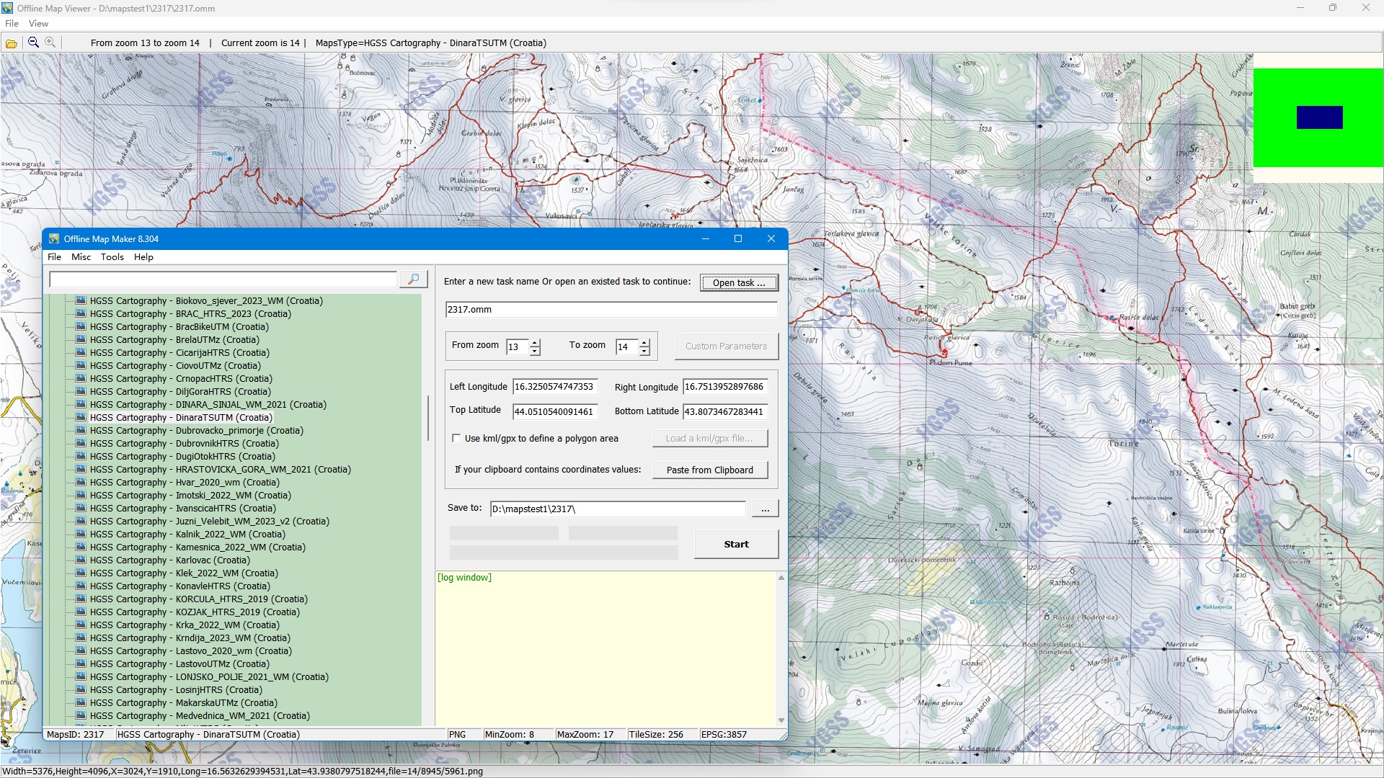Viewport: 1384px width, 778px height.
Task: Increase the From zoom value
Action: tap(535, 343)
